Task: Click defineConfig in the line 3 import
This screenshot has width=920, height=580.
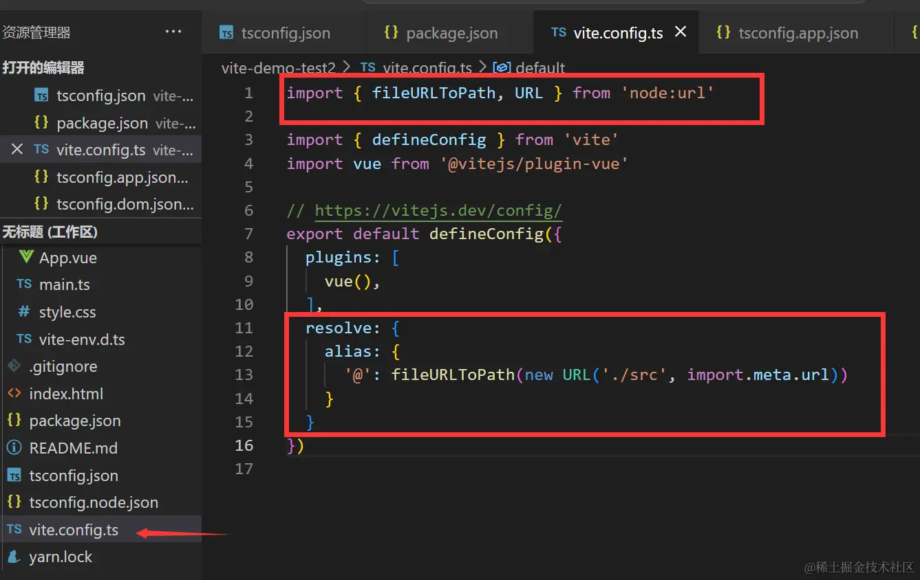Action: 429,140
